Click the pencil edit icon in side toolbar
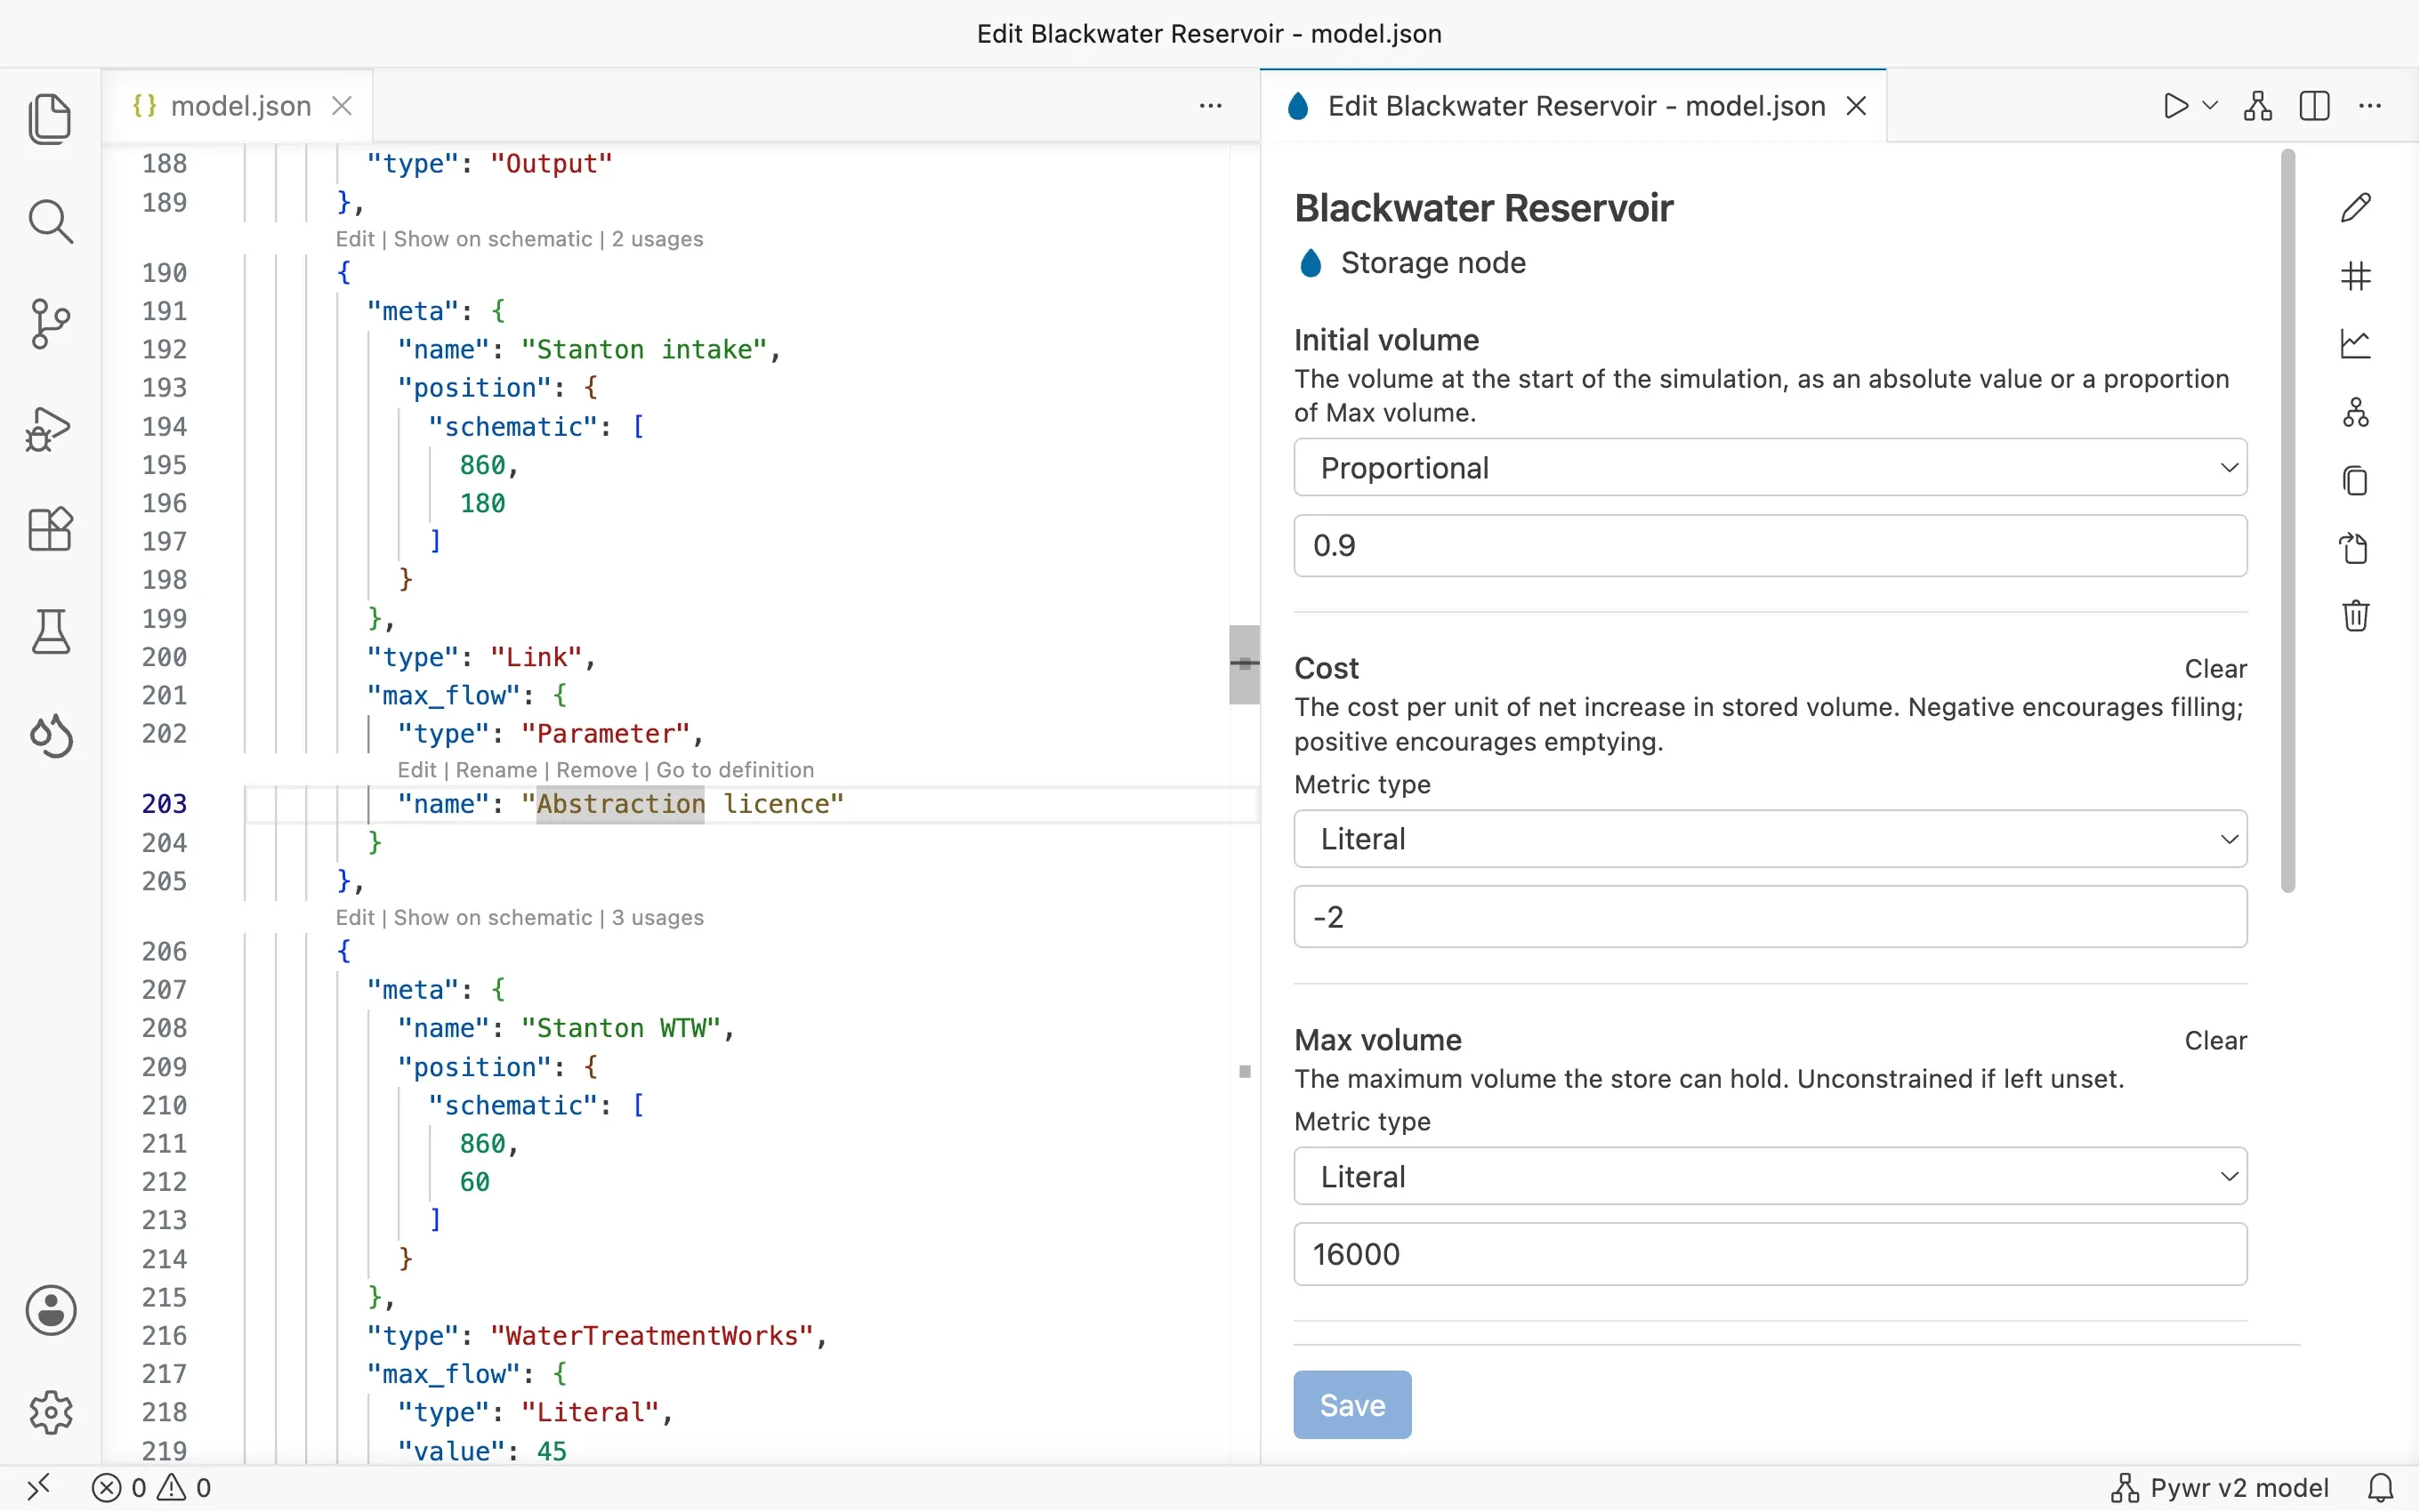The height and width of the screenshot is (1512, 2420). tap(2356, 208)
